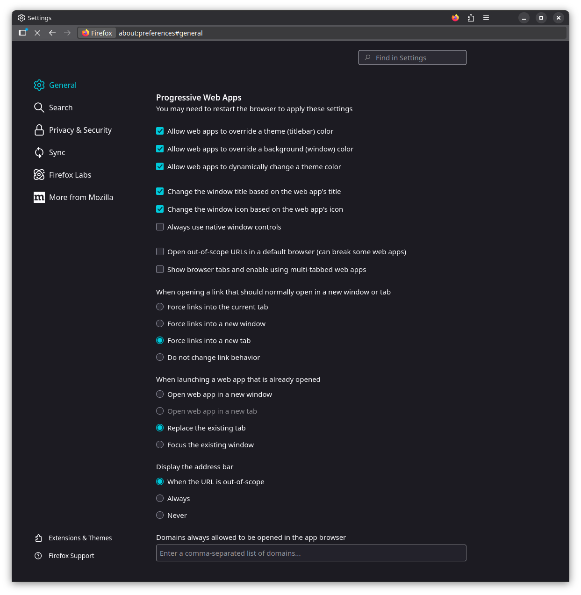Open the Firefox Labs category
Image resolution: width=581 pixels, height=595 pixels.
pyautogui.click(x=70, y=175)
